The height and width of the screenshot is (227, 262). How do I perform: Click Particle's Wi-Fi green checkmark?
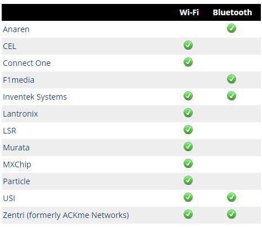[188, 180]
